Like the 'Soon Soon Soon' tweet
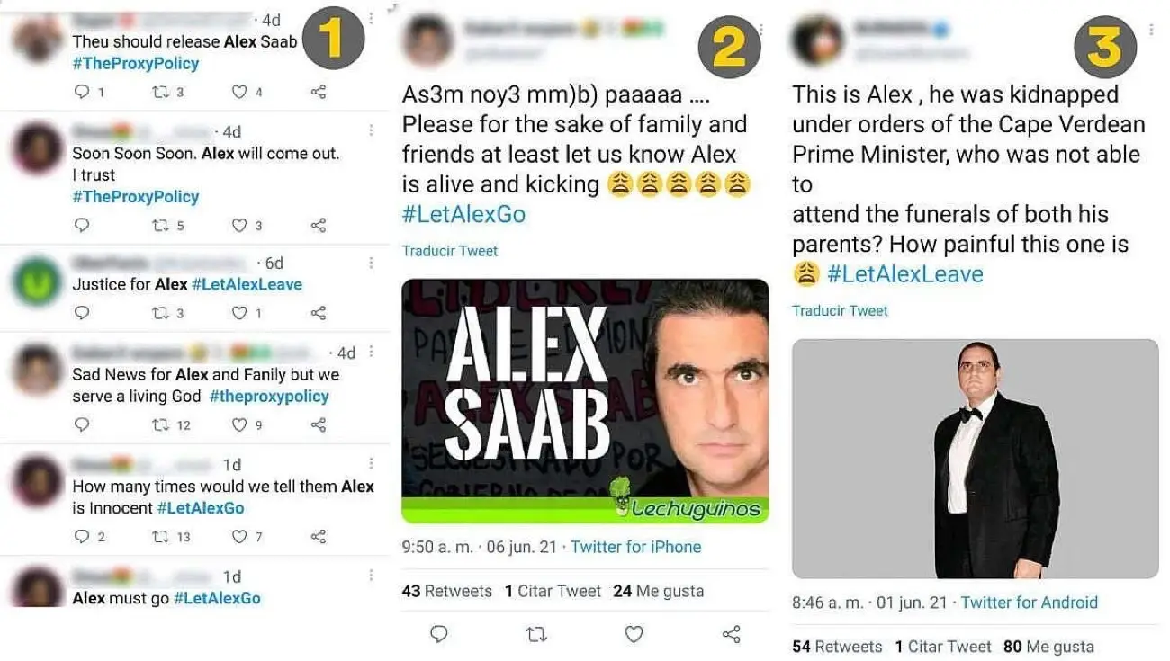The width and height of the screenshot is (1170, 661). click(x=239, y=226)
